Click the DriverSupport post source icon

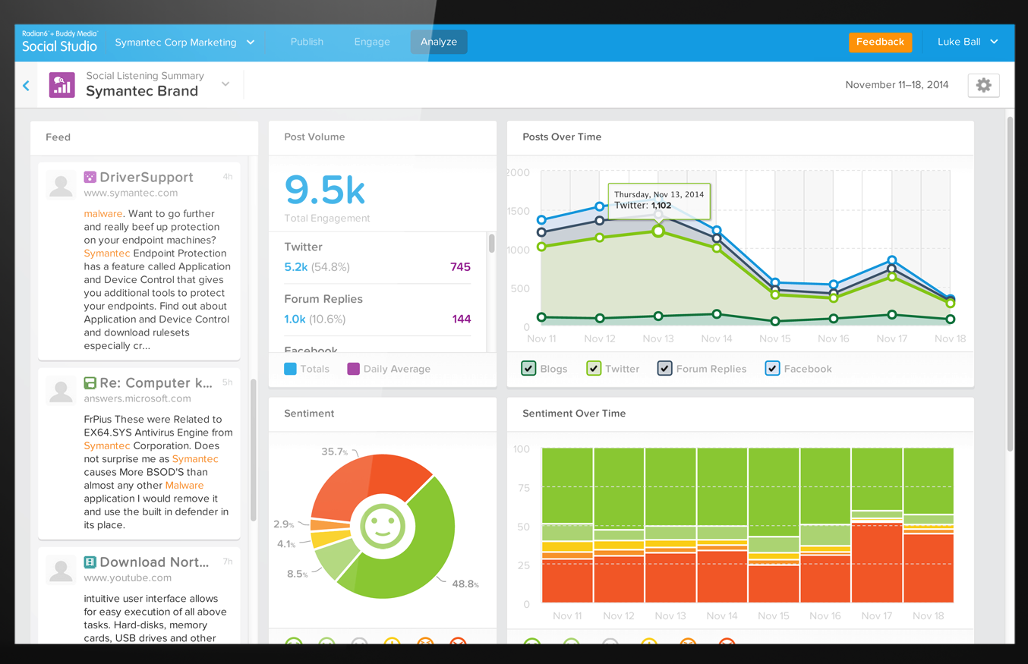90,178
